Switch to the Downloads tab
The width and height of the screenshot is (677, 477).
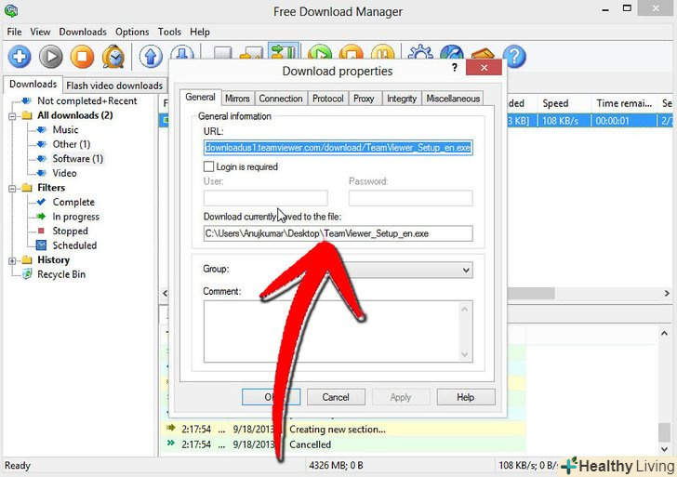click(x=33, y=85)
